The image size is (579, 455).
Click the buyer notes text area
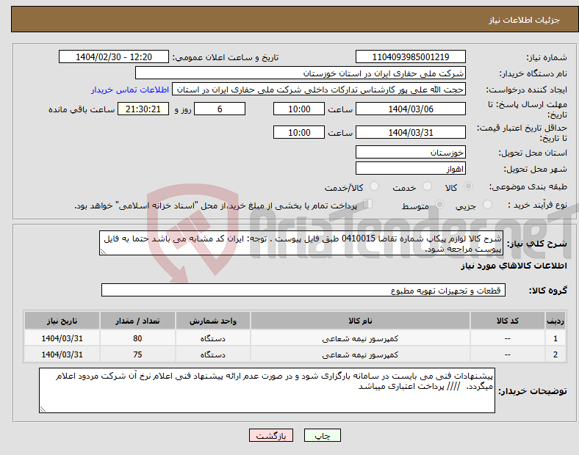[x=267, y=390]
